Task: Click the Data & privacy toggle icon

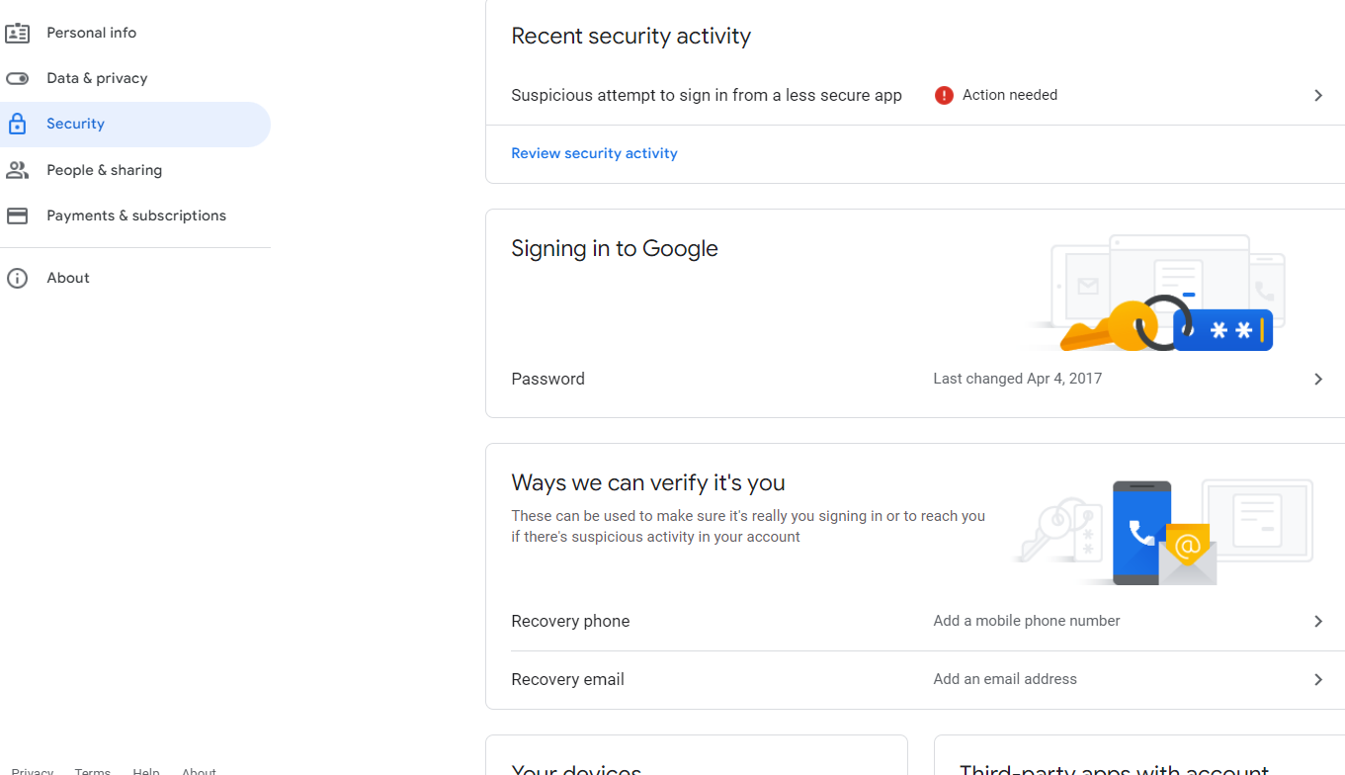Action: [x=17, y=78]
